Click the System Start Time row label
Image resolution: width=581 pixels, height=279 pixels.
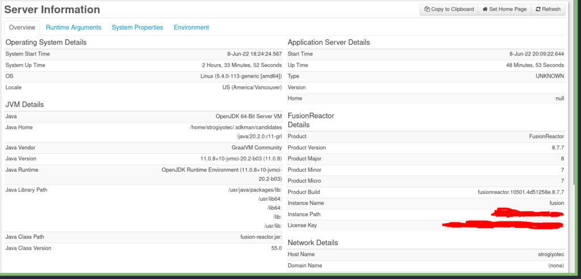[x=28, y=54]
